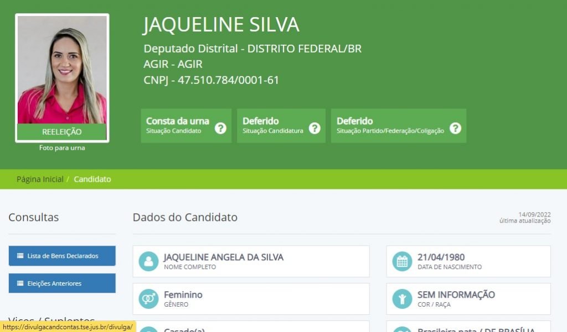Click gender symbol icon beside Feminino

tap(148, 299)
